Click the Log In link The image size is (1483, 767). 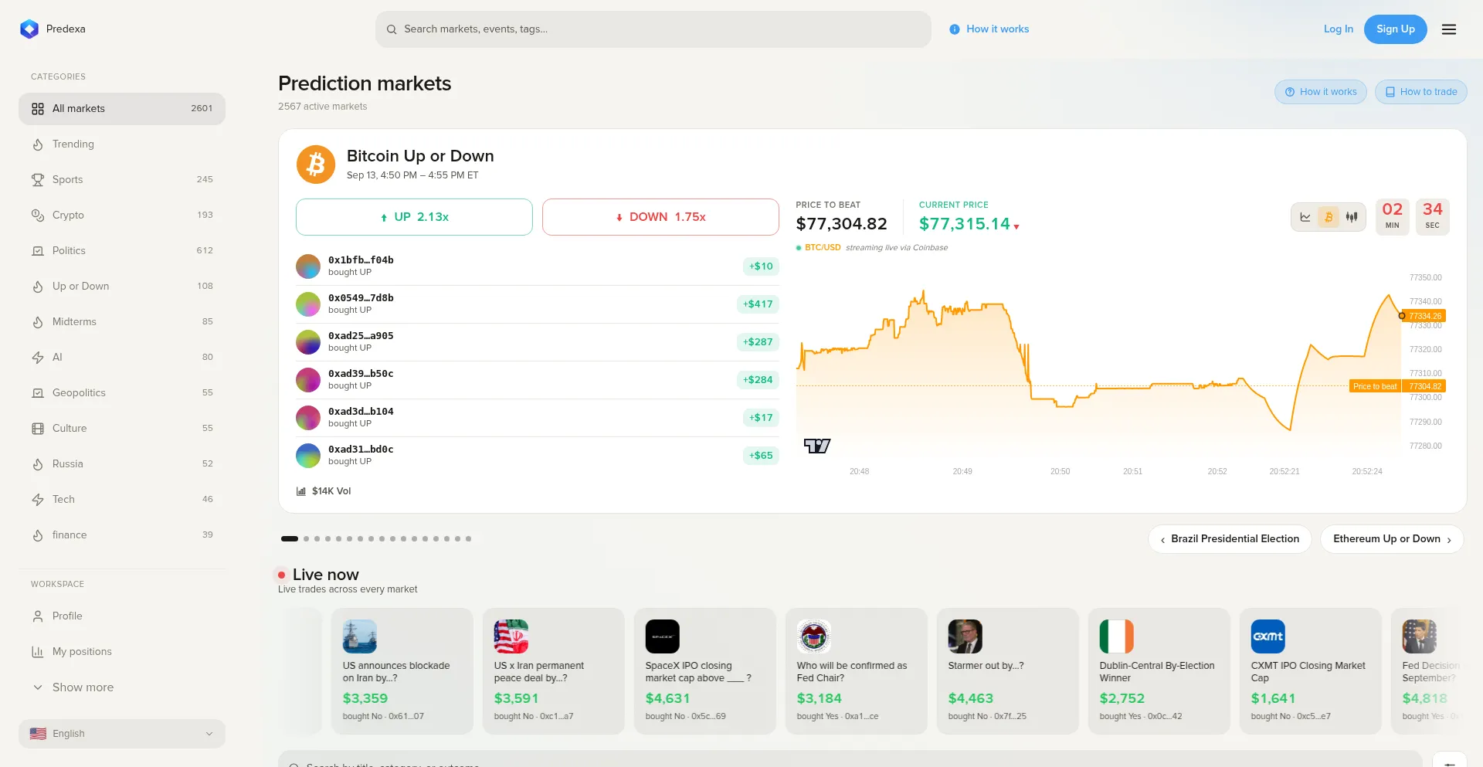tap(1339, 29)
